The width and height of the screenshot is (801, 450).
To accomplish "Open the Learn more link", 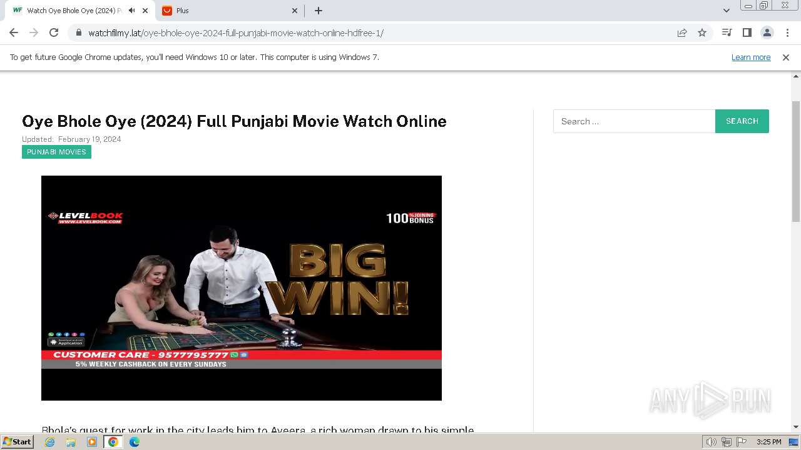I will click(751, 57).
